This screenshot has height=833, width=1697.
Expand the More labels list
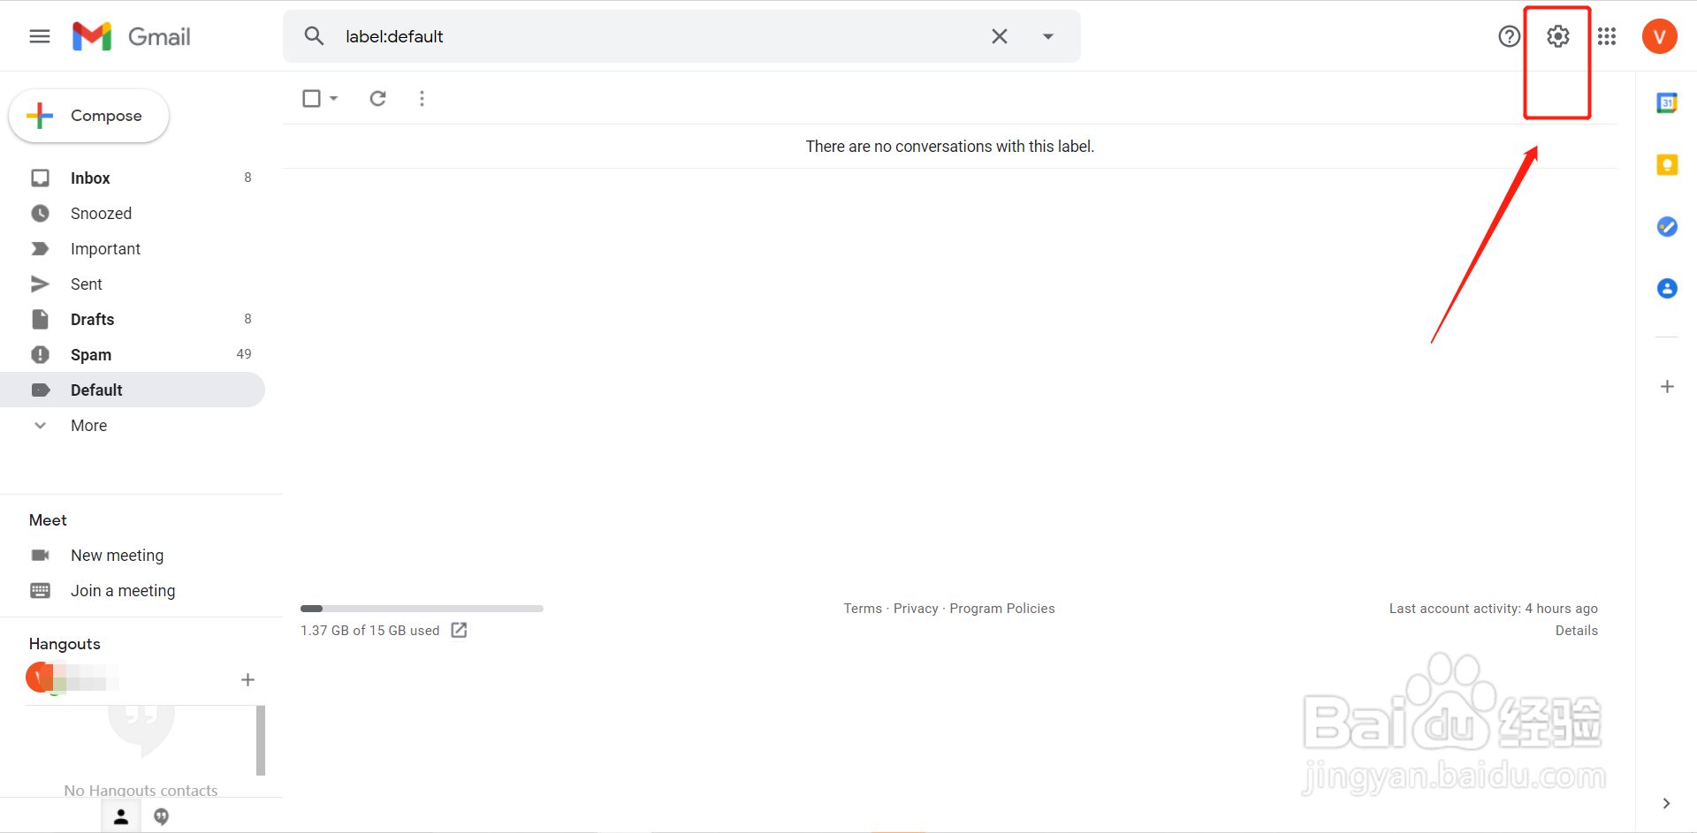[x=88, y=426]
